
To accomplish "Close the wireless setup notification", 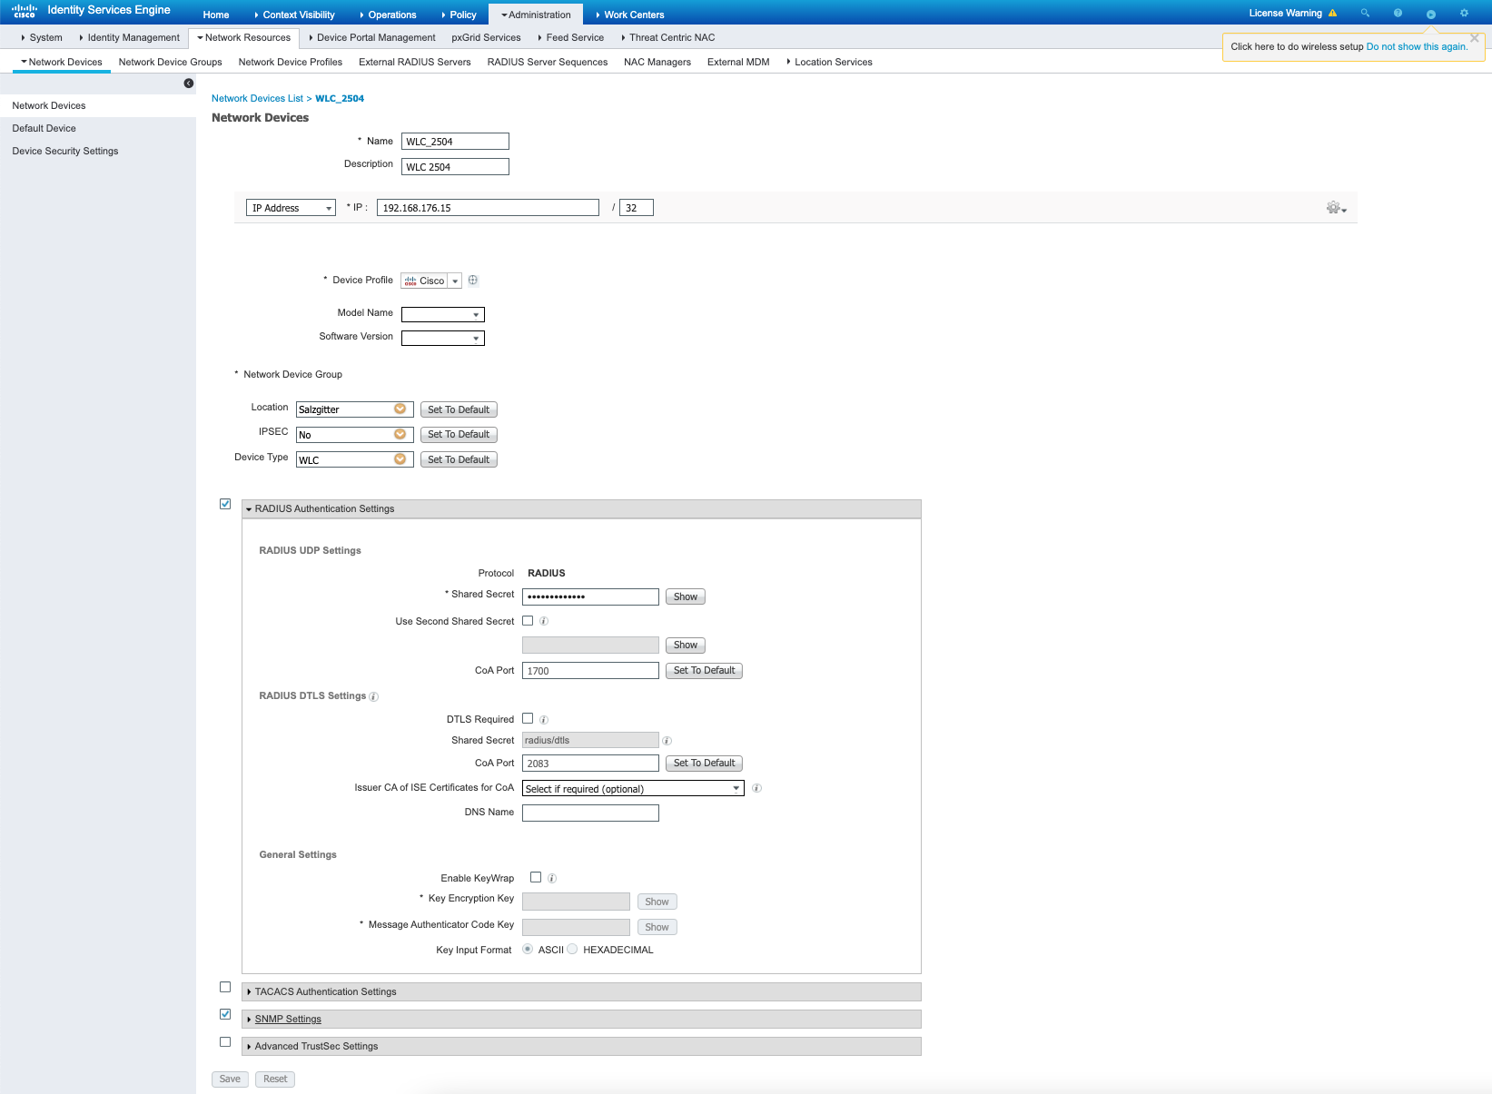I will (1475, 38).
